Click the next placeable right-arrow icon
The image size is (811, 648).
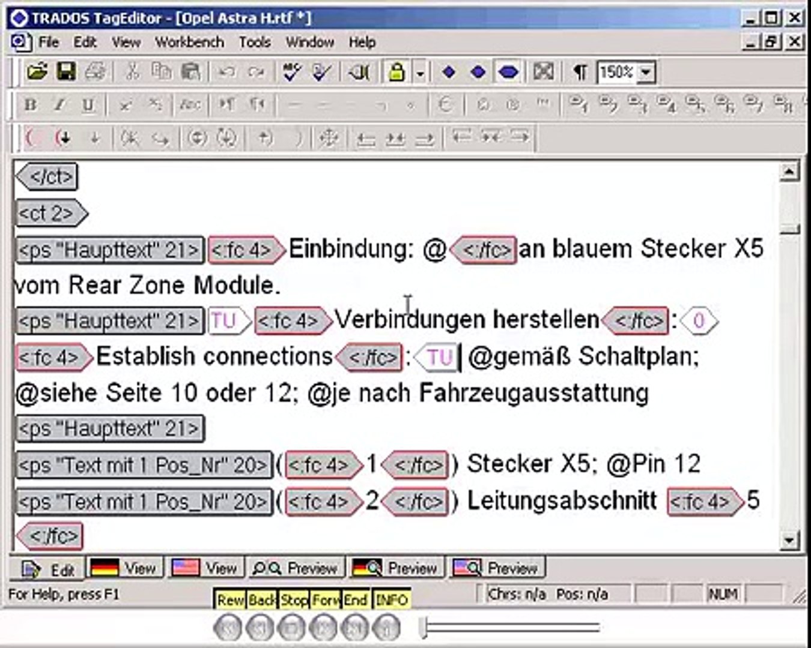point(425,139)
